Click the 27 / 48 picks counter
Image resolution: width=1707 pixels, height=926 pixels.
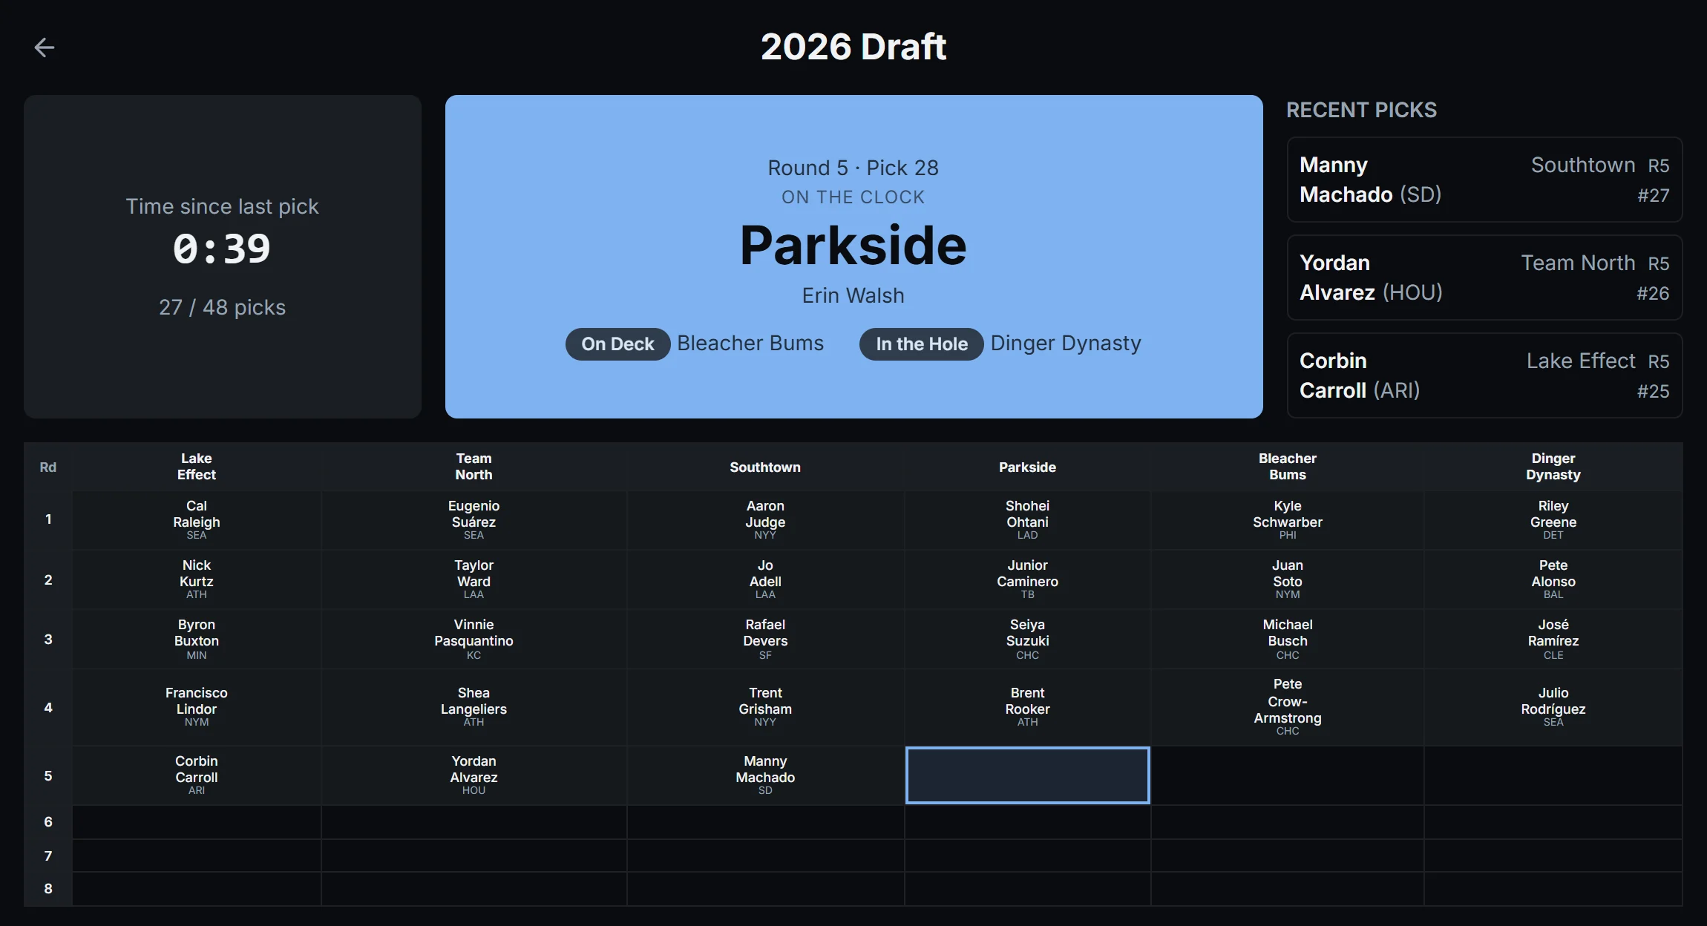pos(222,307)
